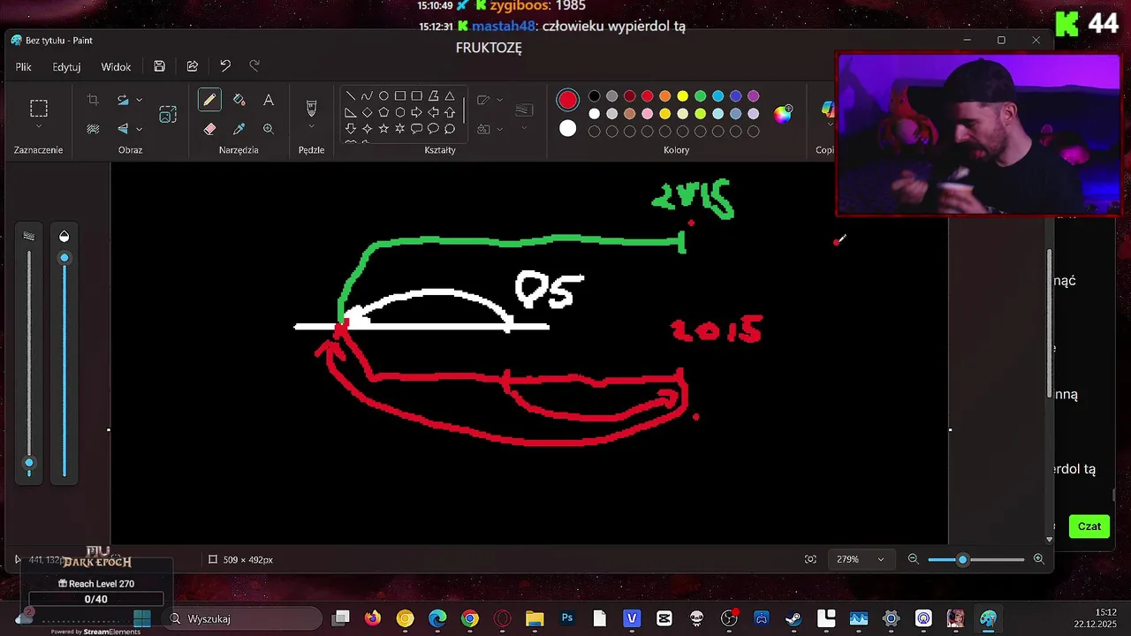Select the primary red color circle
Image resolution: width=1131 pixels, height=636 pixels.
click(567, 101)
